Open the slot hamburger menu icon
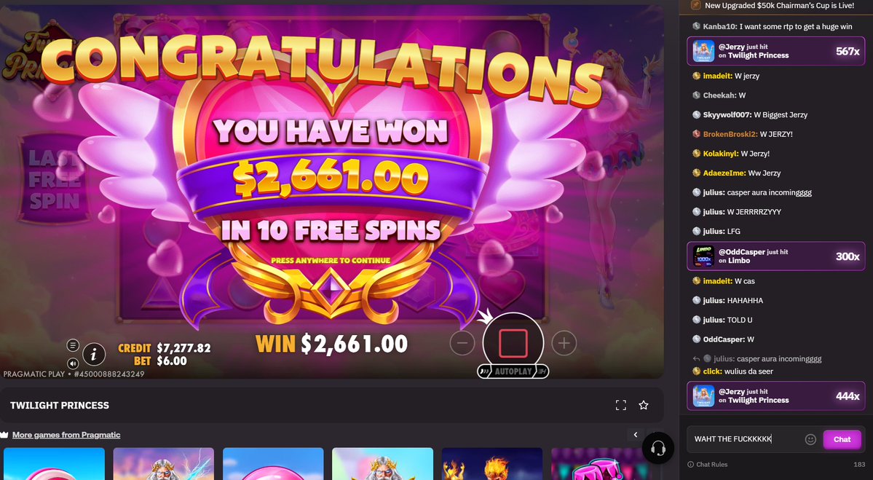Screen dimensions: 873x480 click(x=73, y=345)
